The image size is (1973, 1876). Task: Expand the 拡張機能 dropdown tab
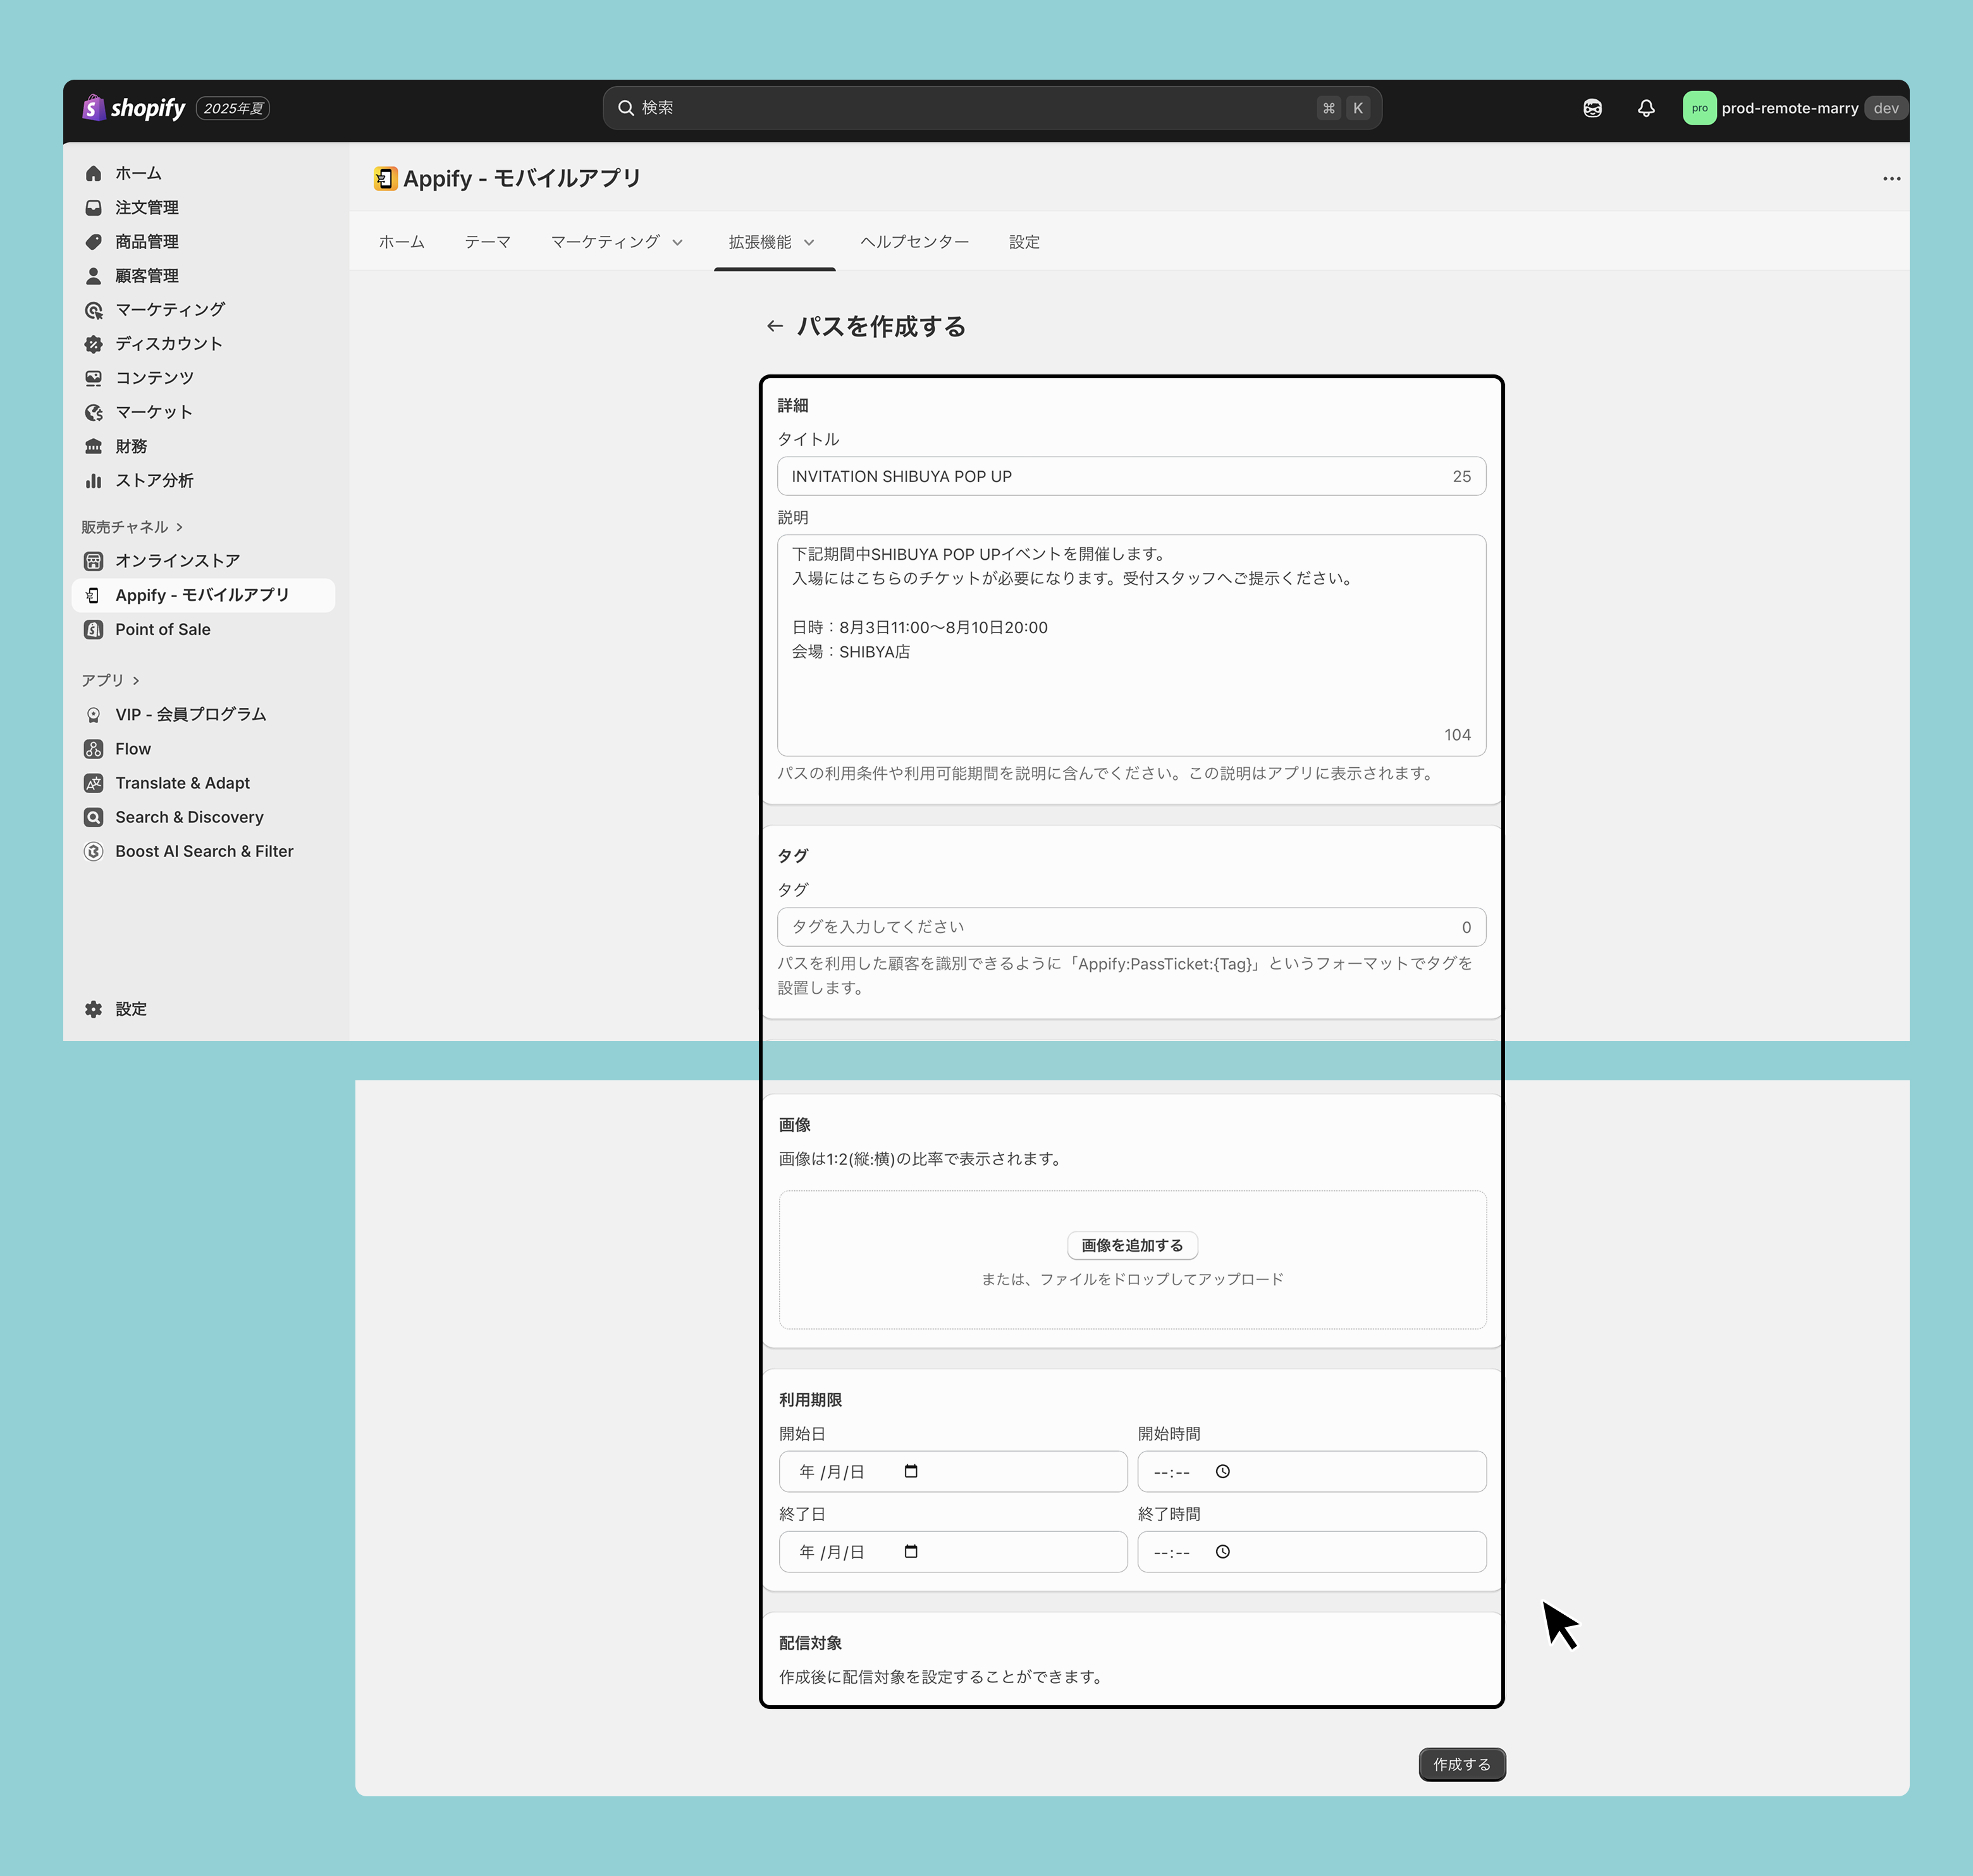(771, 242)
